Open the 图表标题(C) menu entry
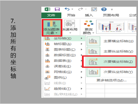 pos(64,50)
